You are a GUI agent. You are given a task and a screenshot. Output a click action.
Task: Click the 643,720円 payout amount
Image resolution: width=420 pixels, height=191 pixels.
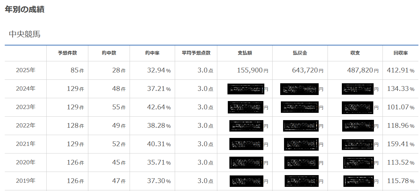click(308, 70)
